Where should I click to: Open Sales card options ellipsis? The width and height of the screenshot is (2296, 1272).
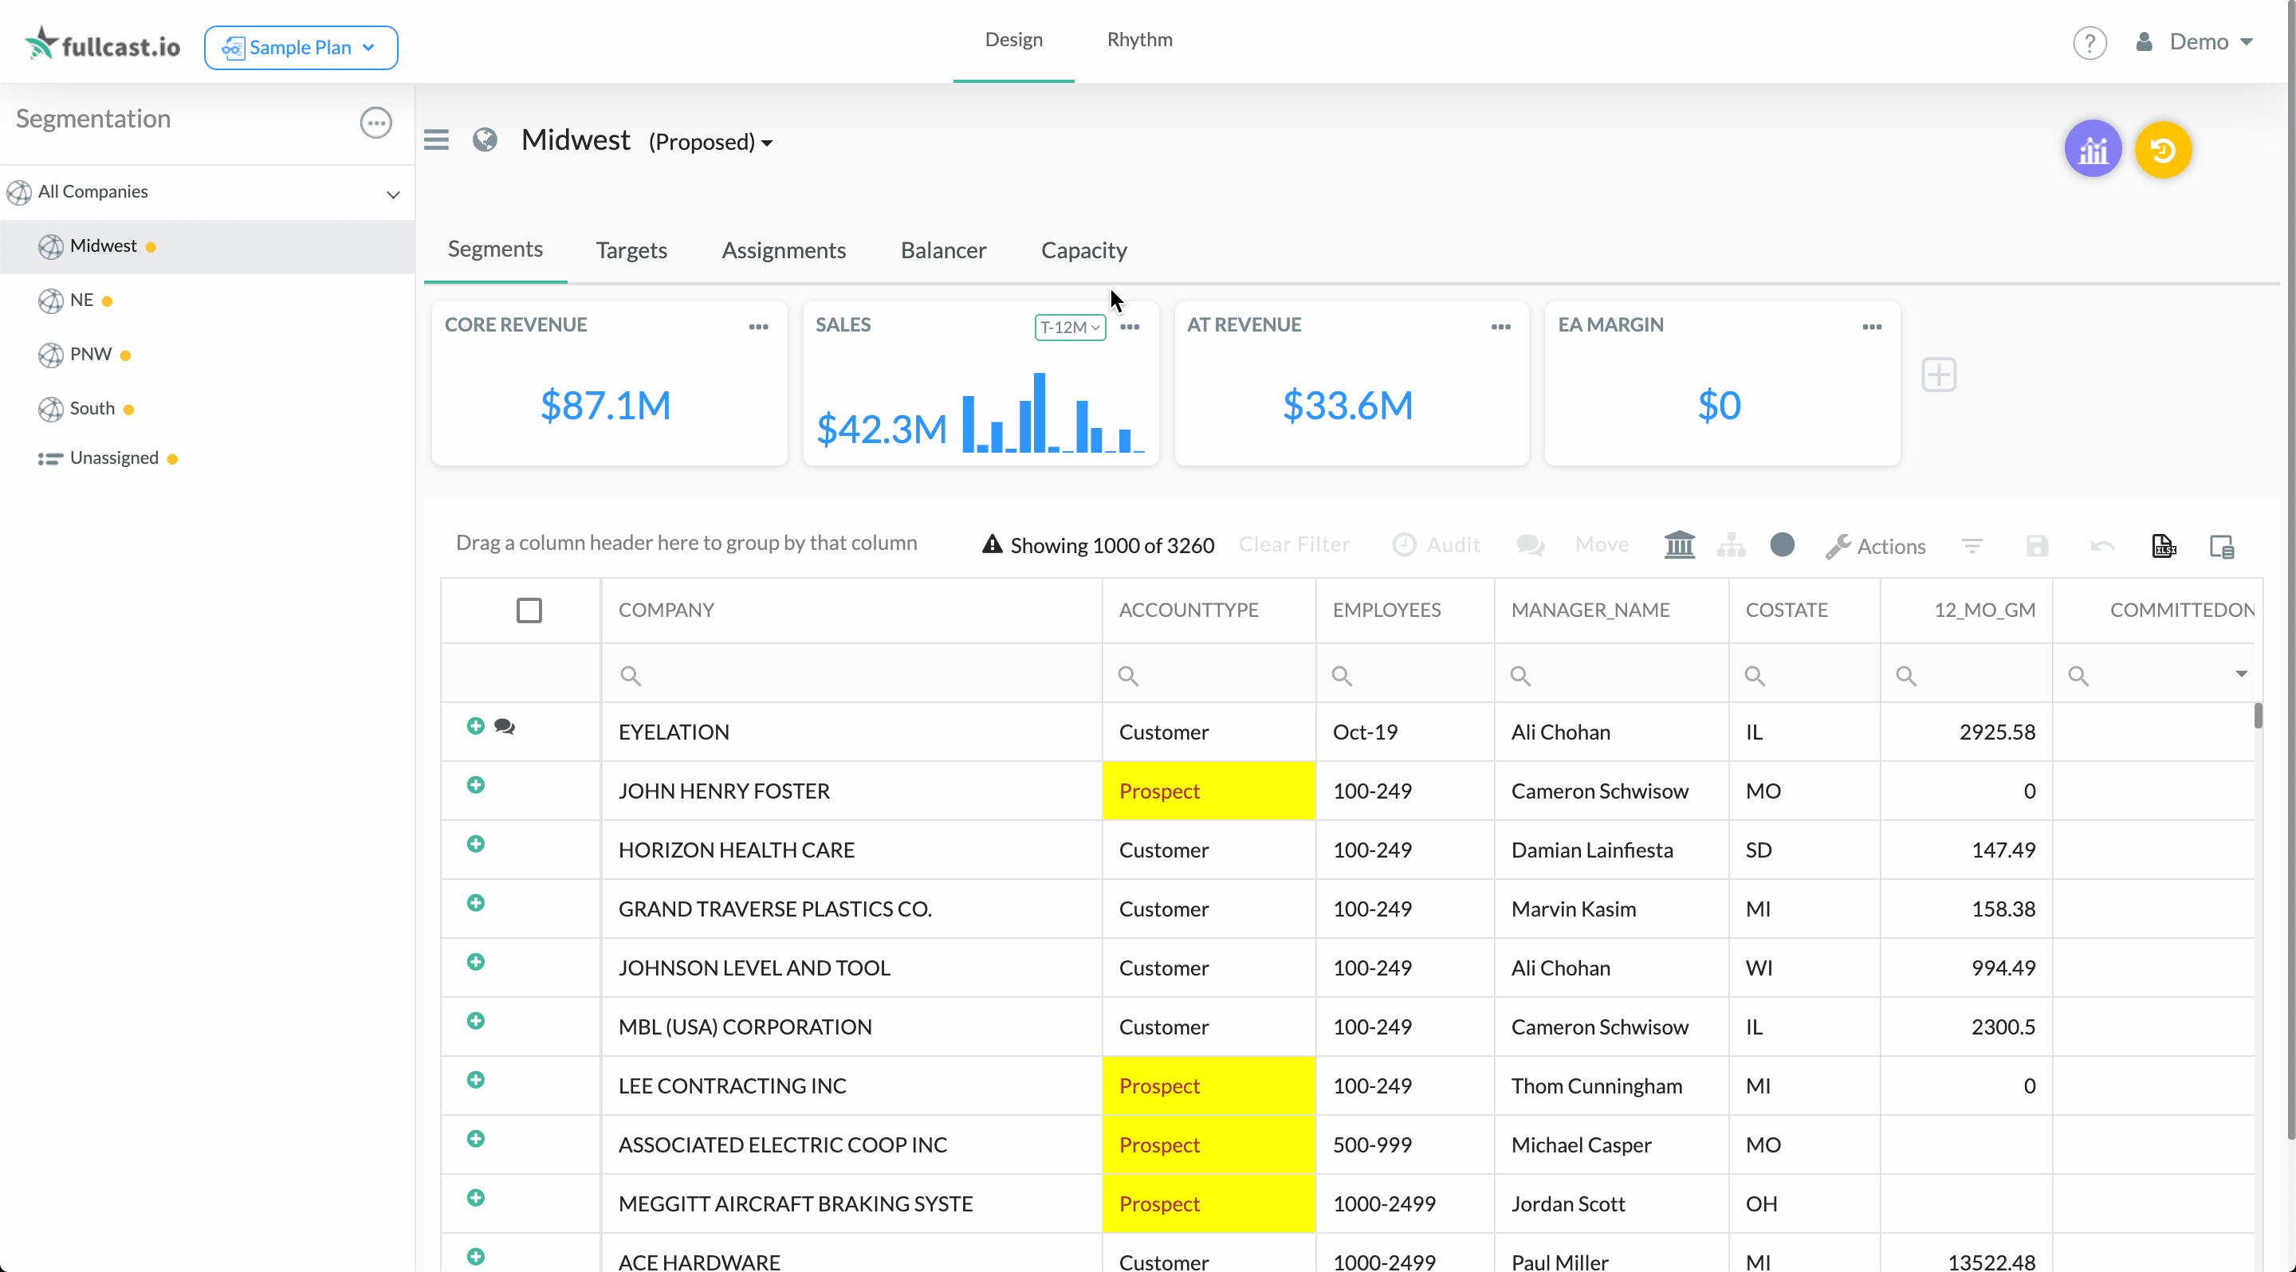coord(1130,327)
